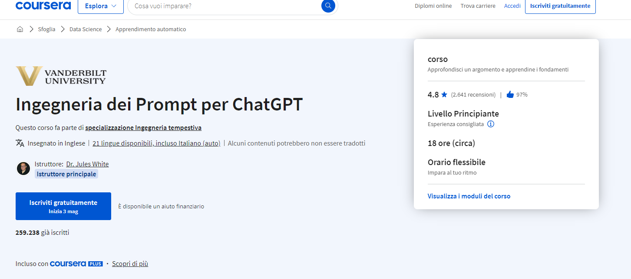631x279 pixels.
Task: Go to Apprendimento automatico breadcrumb
Action: (x=151, y=29)
